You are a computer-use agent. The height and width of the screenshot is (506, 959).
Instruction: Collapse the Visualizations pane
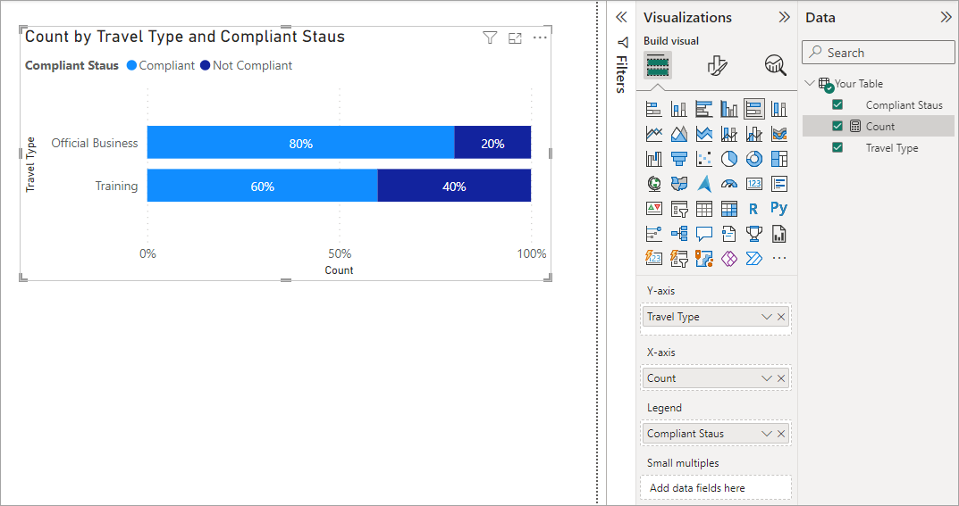[x=784, y=17]
